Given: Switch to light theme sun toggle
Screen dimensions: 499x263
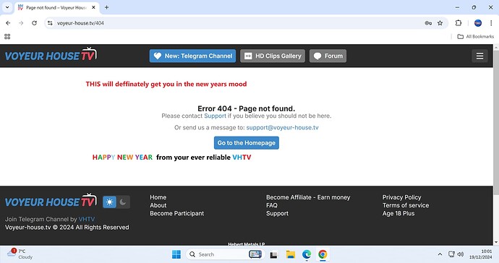Looking at the screenshot, I should tap(109, 202).
